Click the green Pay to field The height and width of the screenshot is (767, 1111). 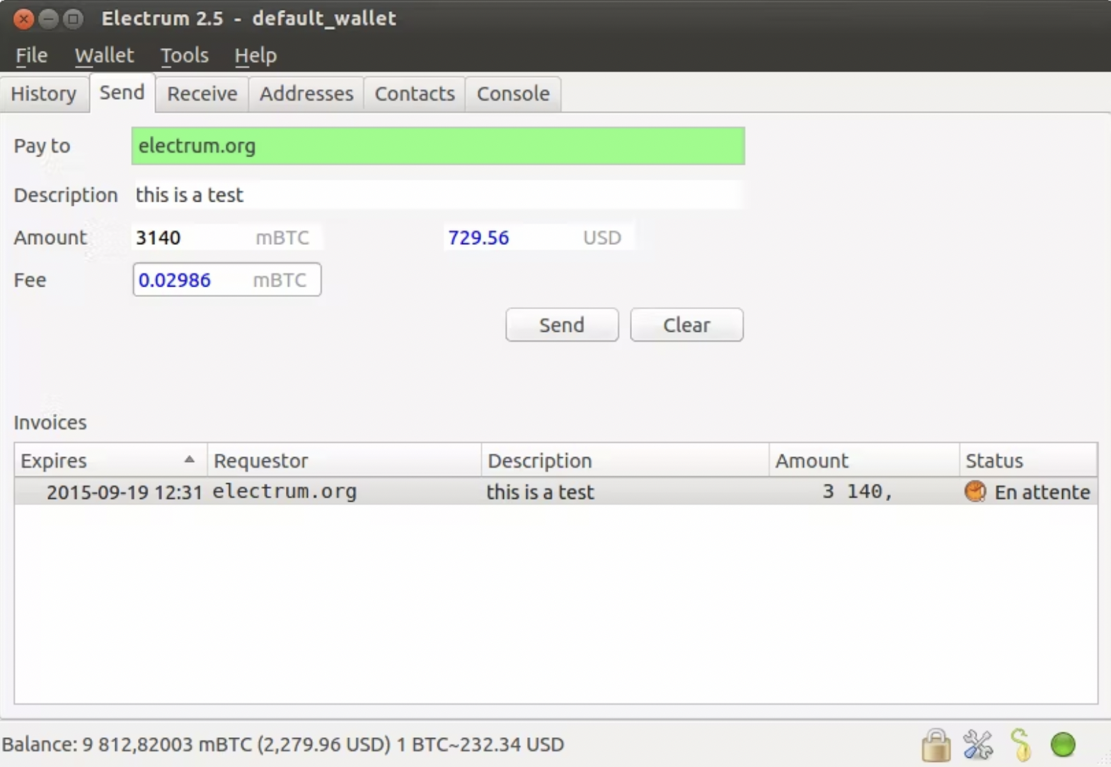click(x=438, y=146)
